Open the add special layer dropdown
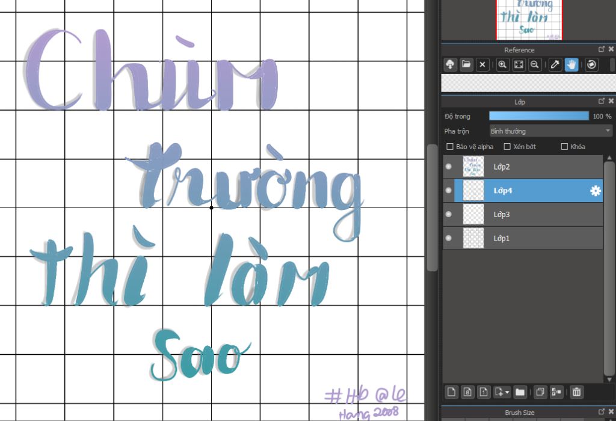The height and width of the screenshot is (421, 616). [x=502, y=392]
